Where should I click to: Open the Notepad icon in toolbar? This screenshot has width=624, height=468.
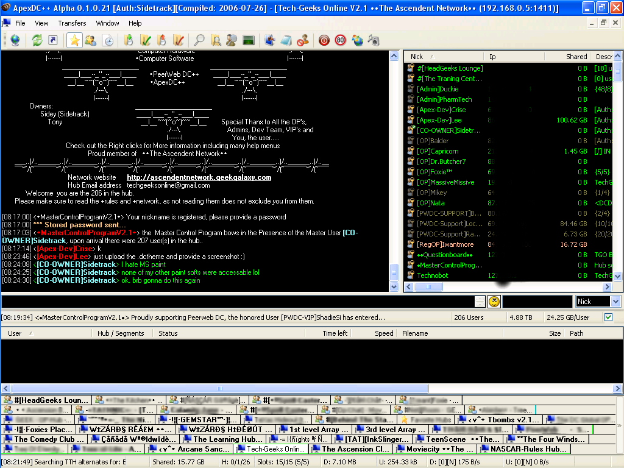(286, 40)
